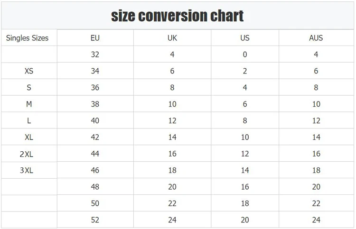Click the S size row label

(29, 88)
